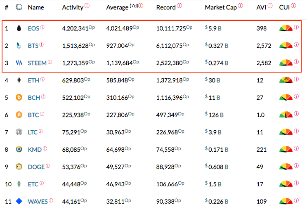The width and height of the screenshot is (307, 209).
Task: Select BTS record value 6,112,075
Action: tap(169, 46)
